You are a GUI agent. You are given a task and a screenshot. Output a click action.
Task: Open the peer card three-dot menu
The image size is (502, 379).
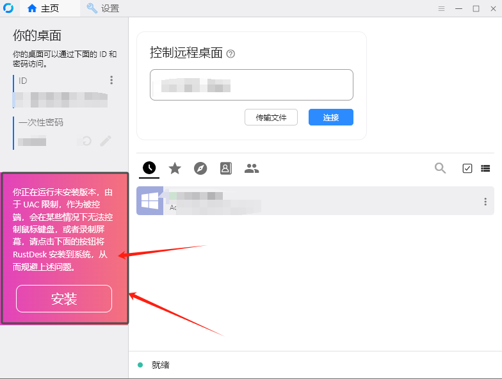click(x=485, y=201)
